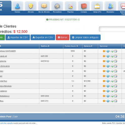
Task: Open the Compras module icon
Action: point(84,6)
